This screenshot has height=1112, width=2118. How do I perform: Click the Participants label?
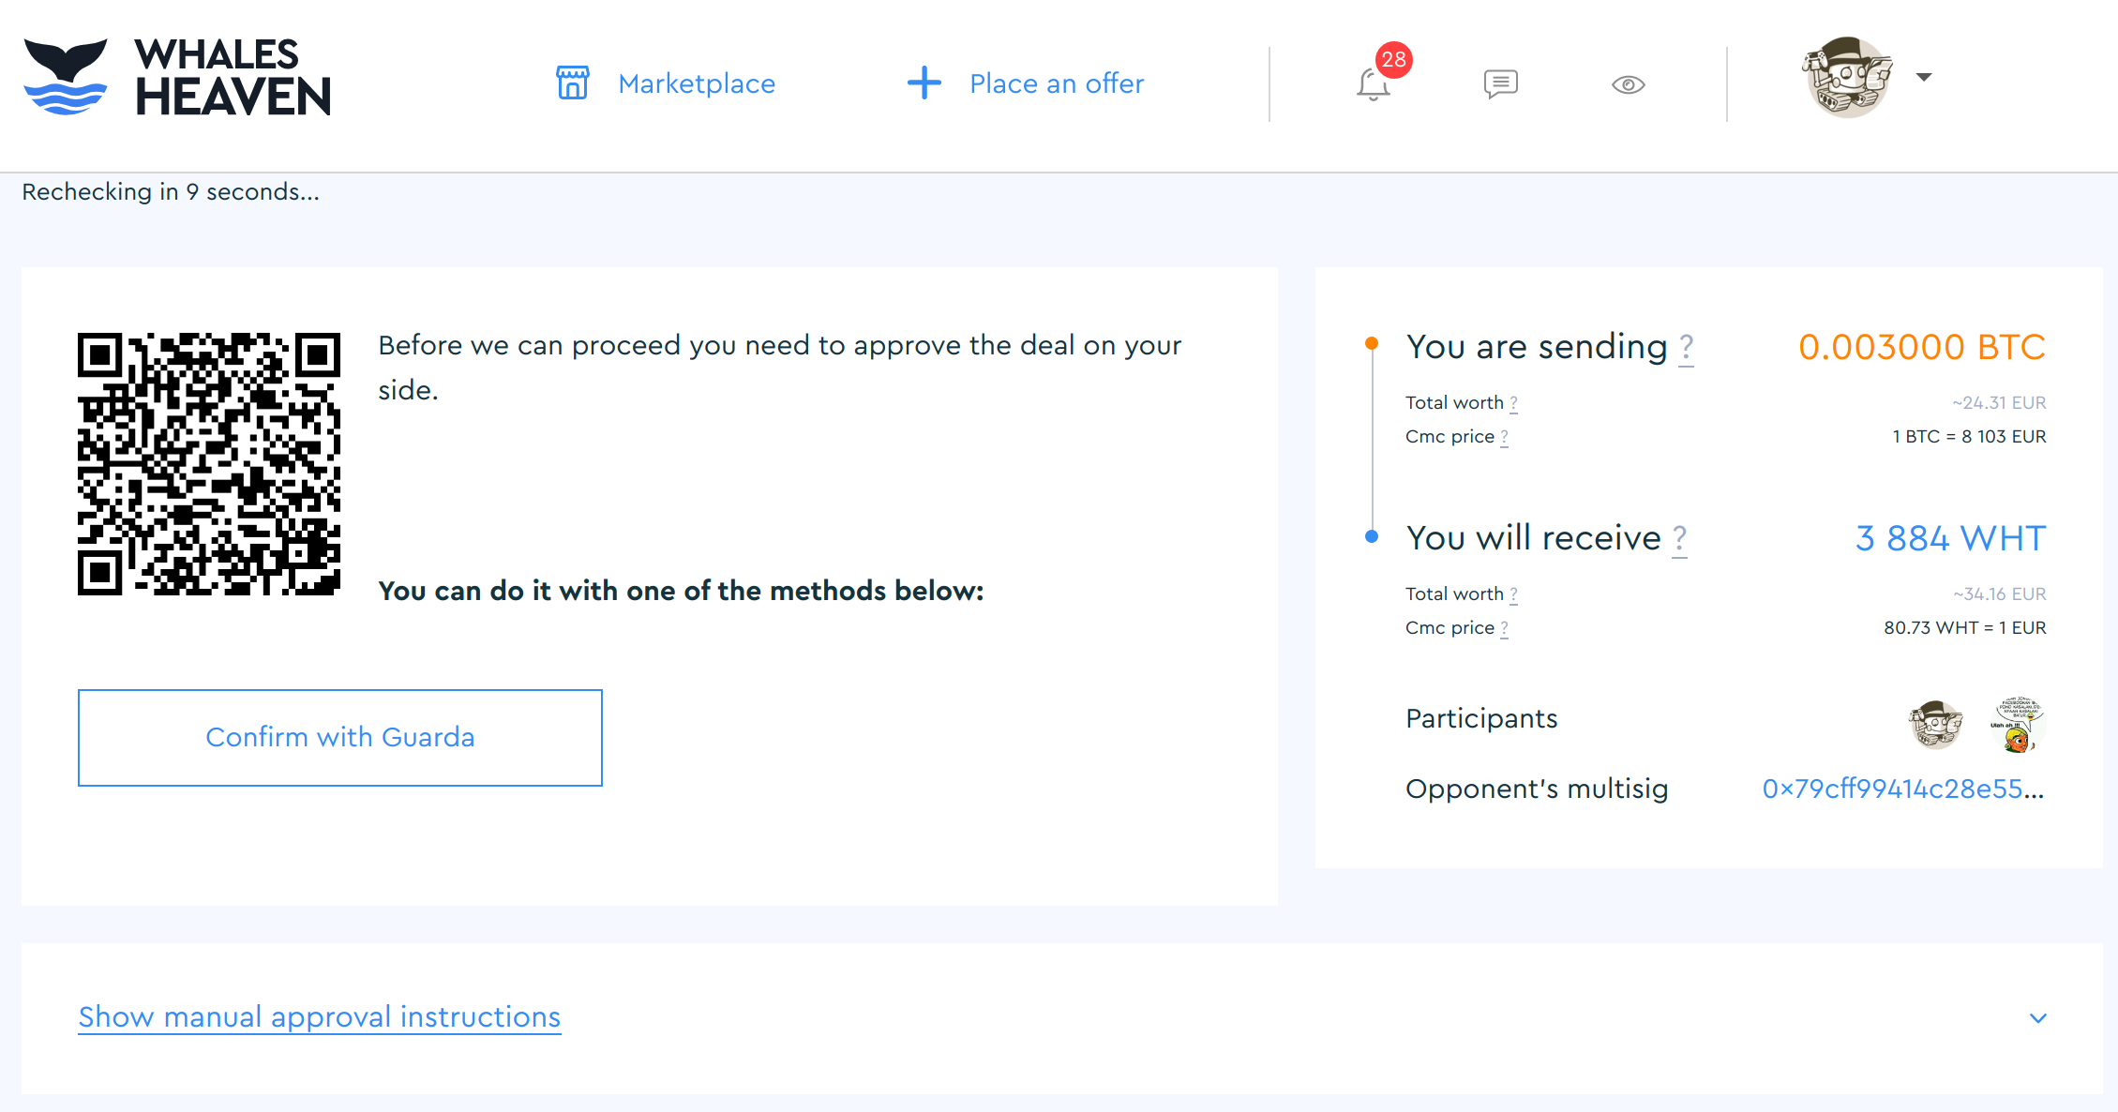[x=1481, y=718]
